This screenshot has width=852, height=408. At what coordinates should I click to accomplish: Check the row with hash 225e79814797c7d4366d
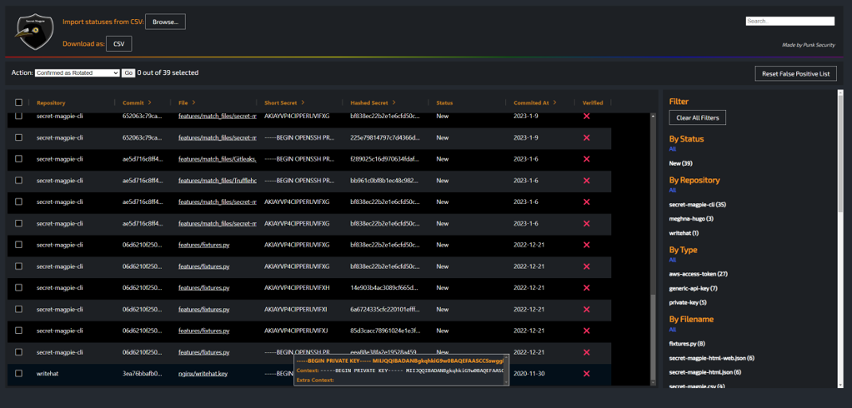[18, 138]
